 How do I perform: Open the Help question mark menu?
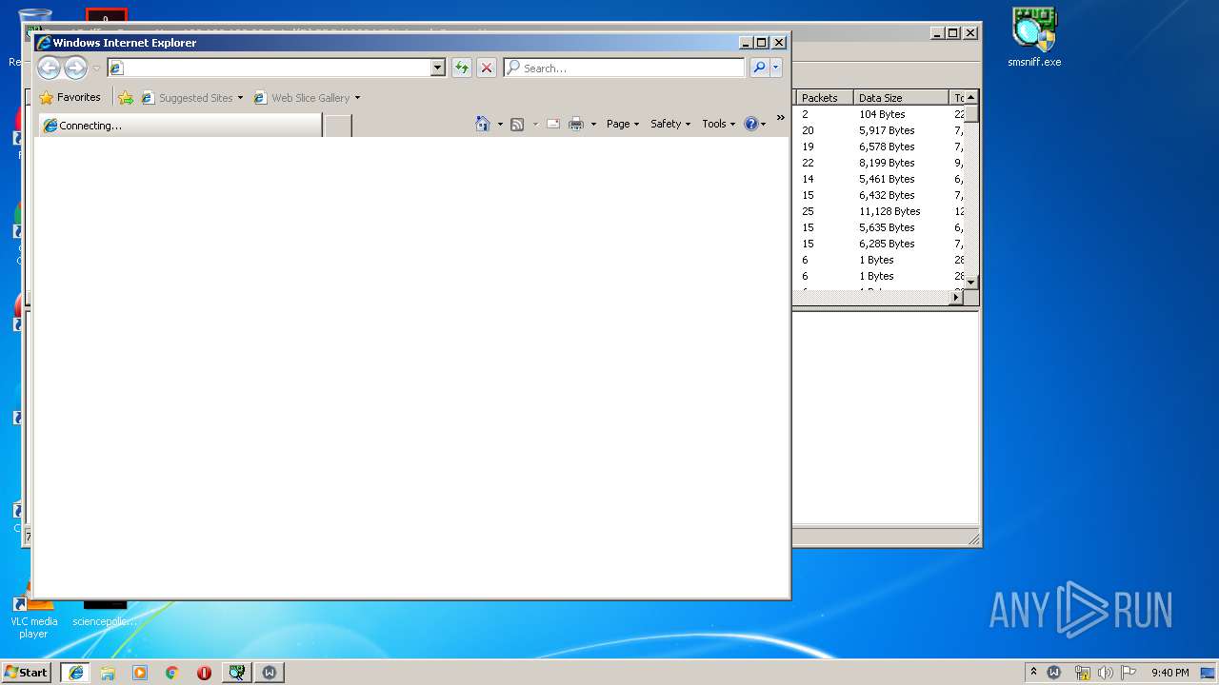(755, 124)
